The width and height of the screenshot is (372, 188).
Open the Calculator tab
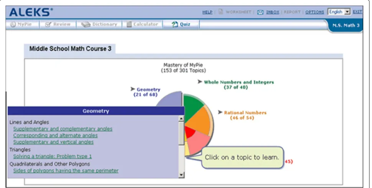pos(142,24)
